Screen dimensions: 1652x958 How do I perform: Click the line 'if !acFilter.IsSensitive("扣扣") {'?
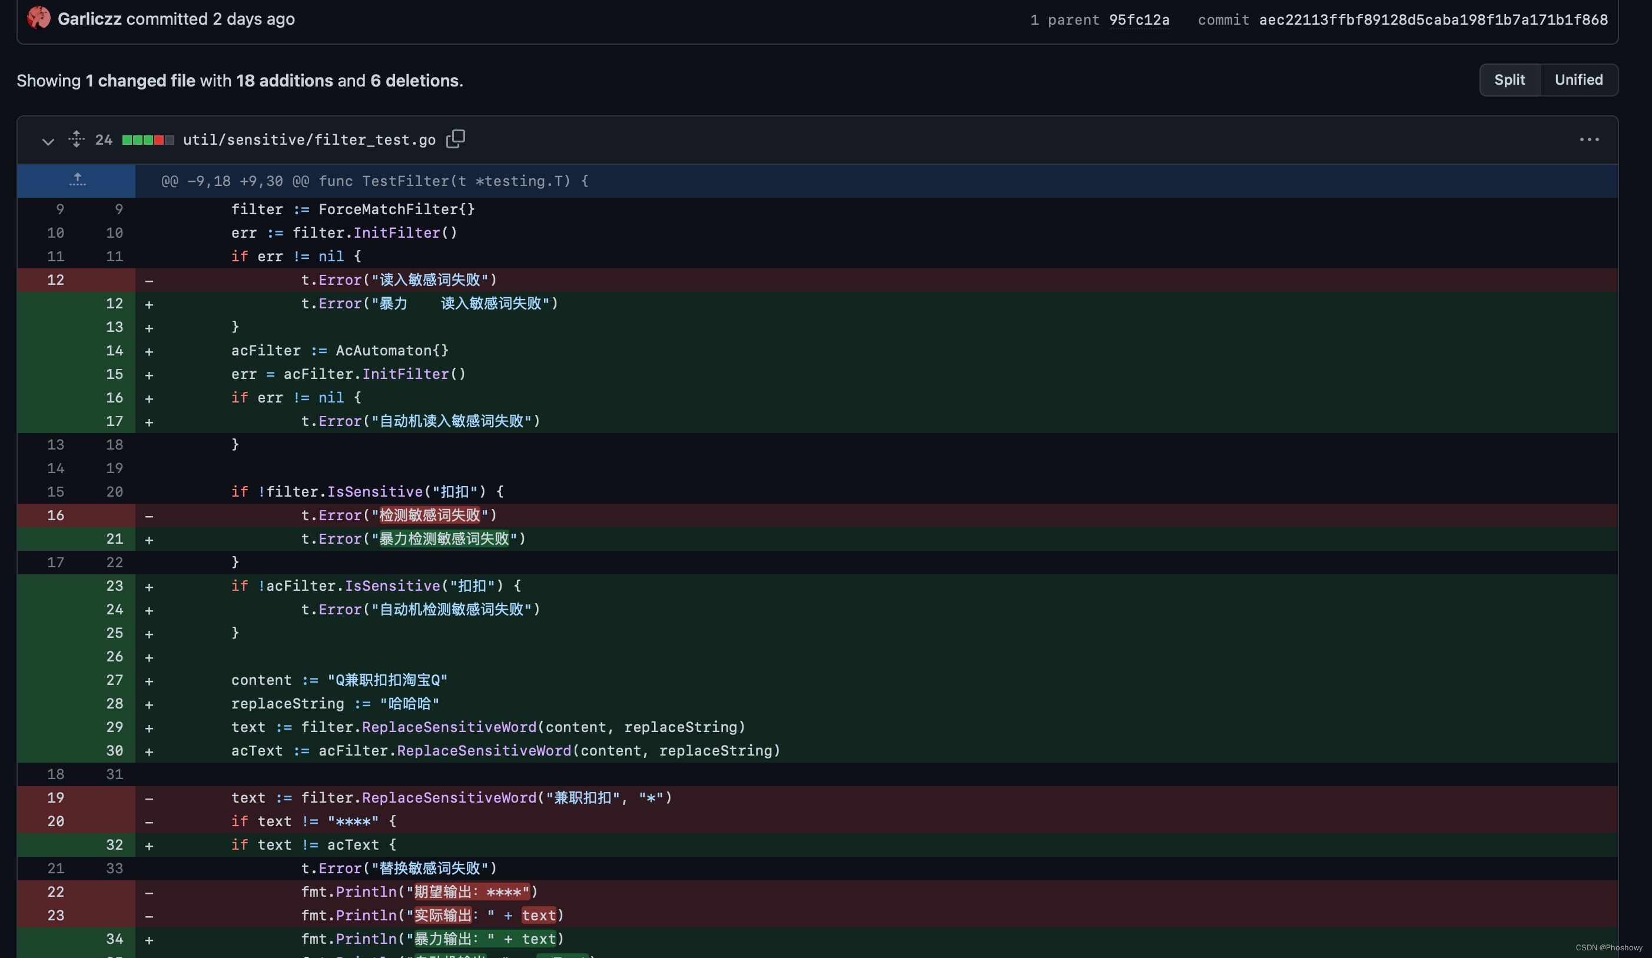[376, 586]
